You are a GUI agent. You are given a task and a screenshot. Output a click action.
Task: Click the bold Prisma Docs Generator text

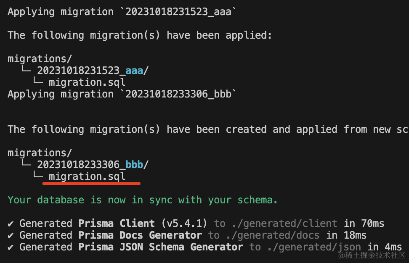point(140,235)
